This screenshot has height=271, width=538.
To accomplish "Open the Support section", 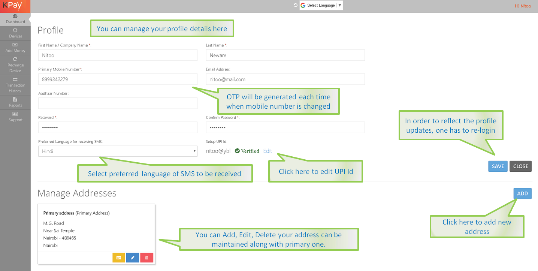I will point(15,117).
